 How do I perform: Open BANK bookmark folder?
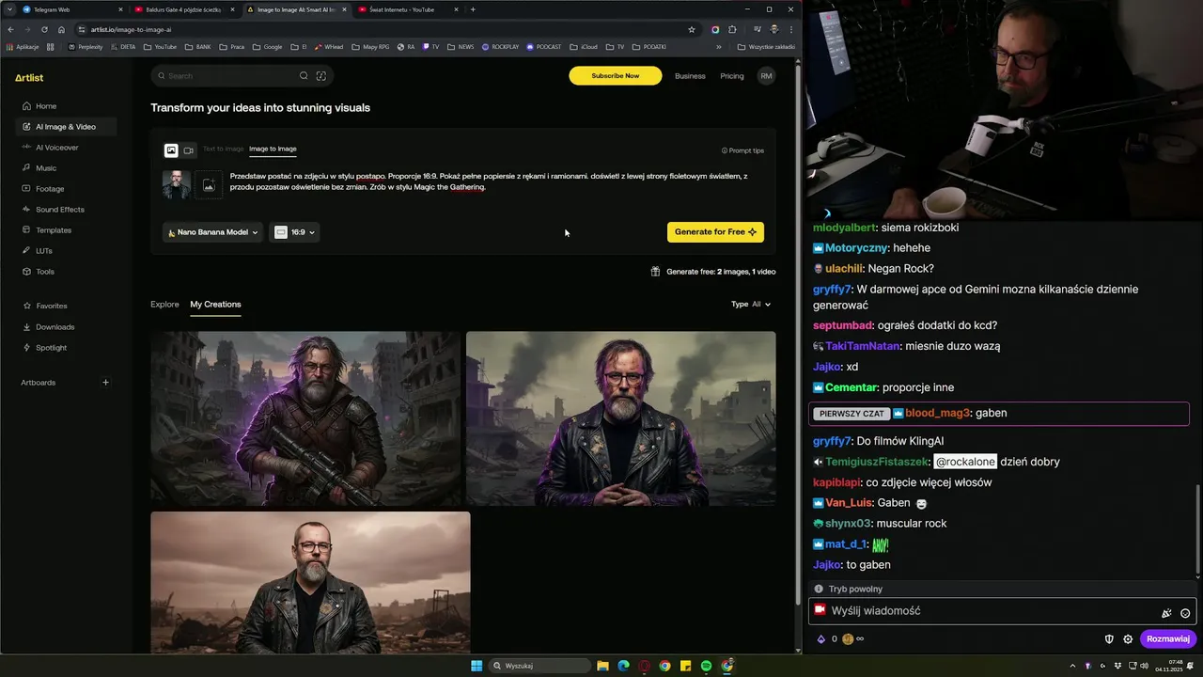point(198,46)
